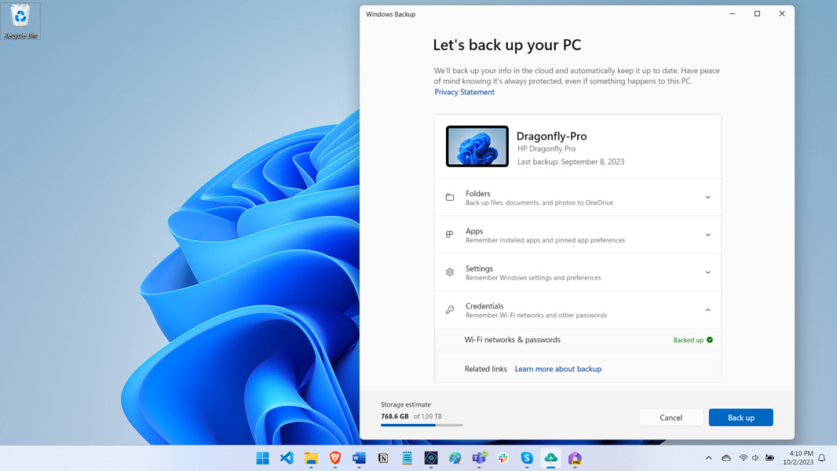Image resolution: width=837 pixels, height=471 pixels.
Task: Open Skype from the taskbar
Action: tap(527, 458)
